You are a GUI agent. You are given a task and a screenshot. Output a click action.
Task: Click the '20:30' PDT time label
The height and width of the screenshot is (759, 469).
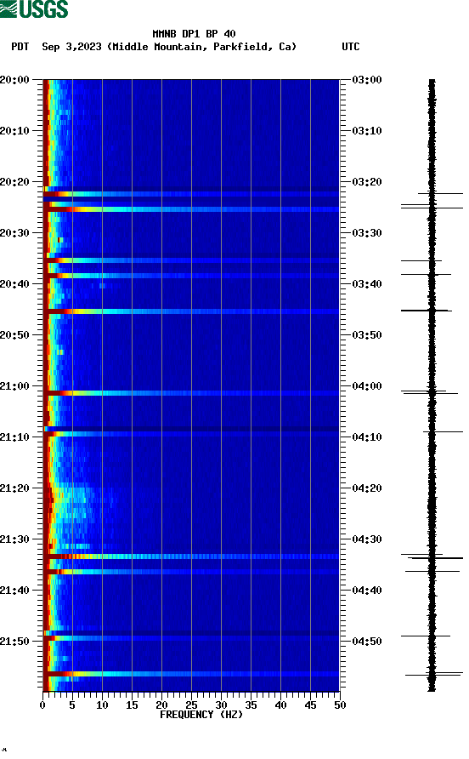coord(14,233)
